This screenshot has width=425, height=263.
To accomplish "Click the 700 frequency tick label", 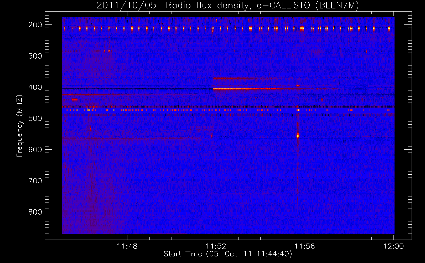I will point(35,181).
